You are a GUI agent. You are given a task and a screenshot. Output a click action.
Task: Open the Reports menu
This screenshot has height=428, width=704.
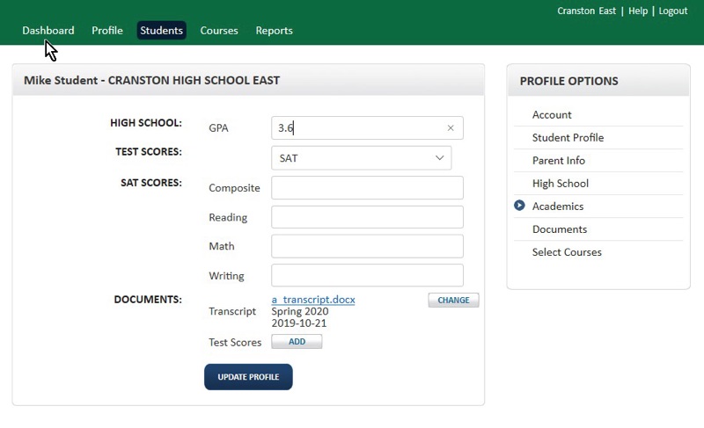pos(274,31)
